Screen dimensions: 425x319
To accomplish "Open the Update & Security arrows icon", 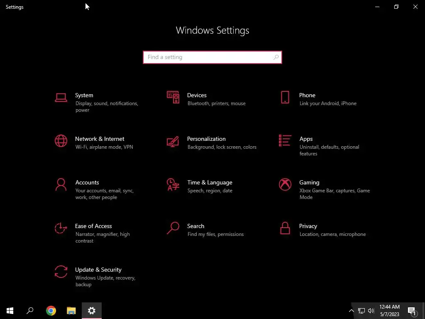I will (x=61, y=272).
